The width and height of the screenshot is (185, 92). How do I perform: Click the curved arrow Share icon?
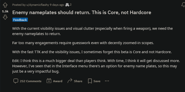[x=70, y=81]
